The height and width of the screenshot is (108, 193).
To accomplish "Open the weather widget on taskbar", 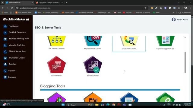I will click(x=6, y=104).
